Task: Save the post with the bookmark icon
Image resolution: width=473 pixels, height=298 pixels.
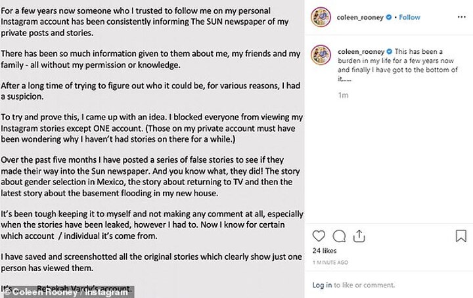Action: point(459,235)
